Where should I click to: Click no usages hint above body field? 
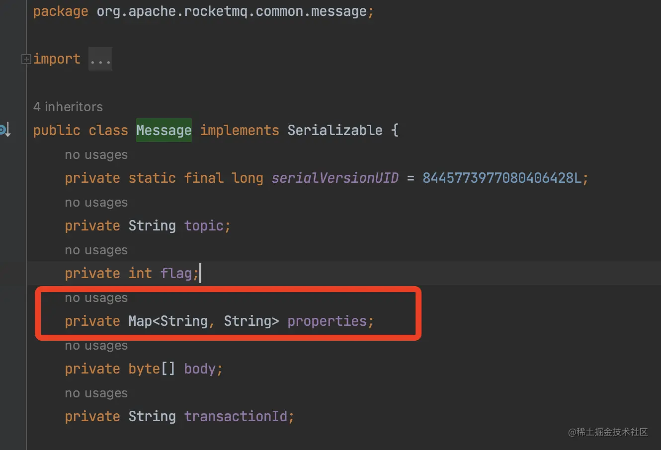coord(96,346)
